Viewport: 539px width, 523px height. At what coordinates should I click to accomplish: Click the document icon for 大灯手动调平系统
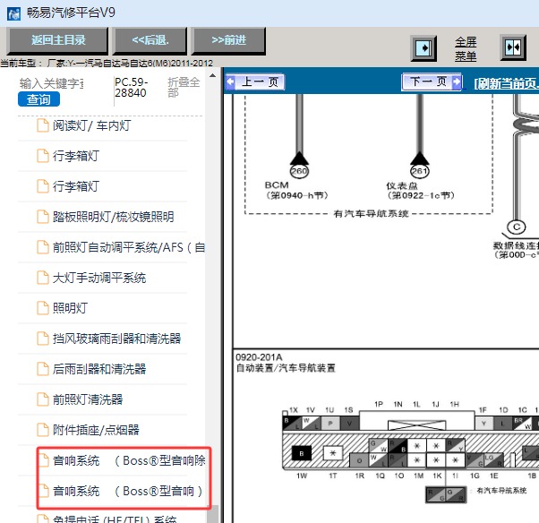pos(43,278)
